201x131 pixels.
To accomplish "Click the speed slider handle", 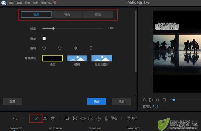I will [x=53, y=28].
